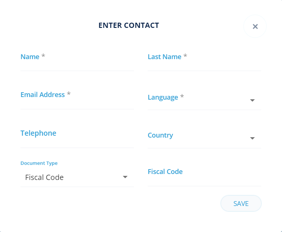Screen dimensions: 282x232
Task: Click the required asterisk after Email Address
Action: point(68,94)
